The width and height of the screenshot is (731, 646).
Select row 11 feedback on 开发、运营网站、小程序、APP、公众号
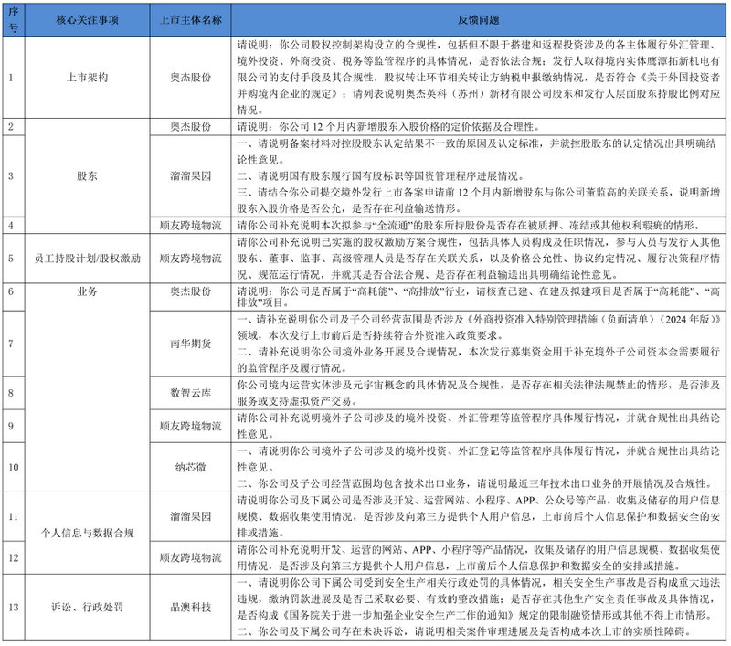478,516
